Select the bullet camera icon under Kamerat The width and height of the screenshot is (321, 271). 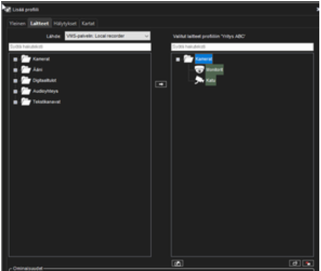[199, 80]
